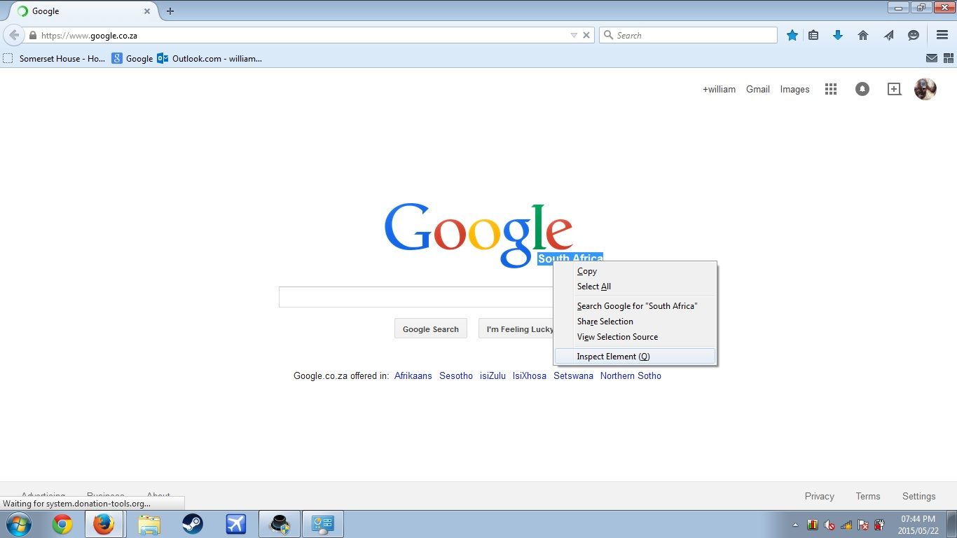The image size is (957, 538).
Task: Close the Google browser tab
Action: 147,11
